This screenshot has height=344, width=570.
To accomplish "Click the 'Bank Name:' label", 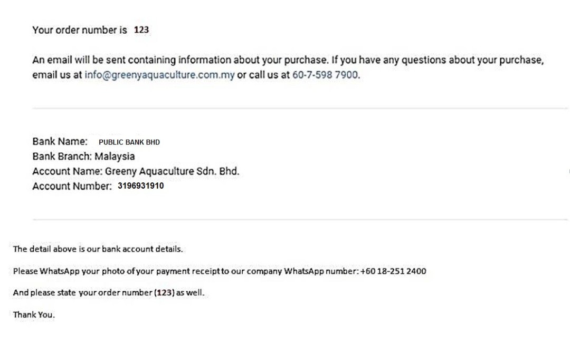I will [x=60, y=142].
